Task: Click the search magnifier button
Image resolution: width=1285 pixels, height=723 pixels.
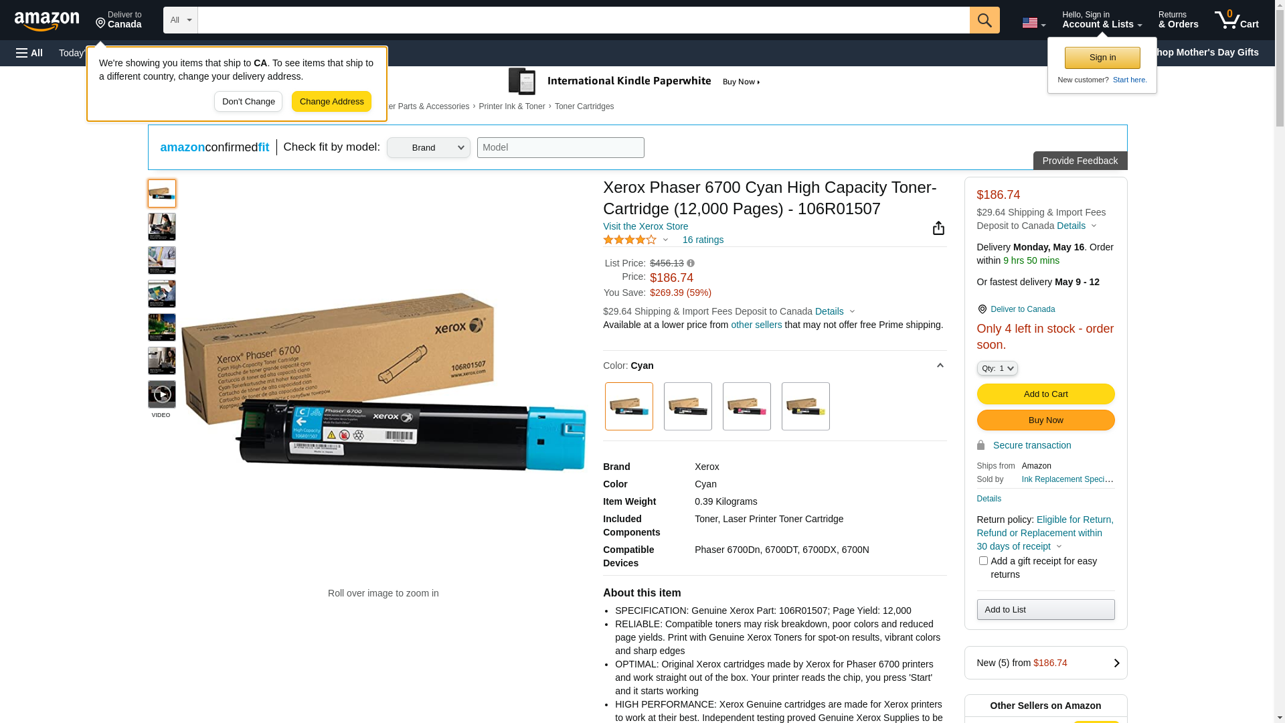Action: [x=984, y=20]
